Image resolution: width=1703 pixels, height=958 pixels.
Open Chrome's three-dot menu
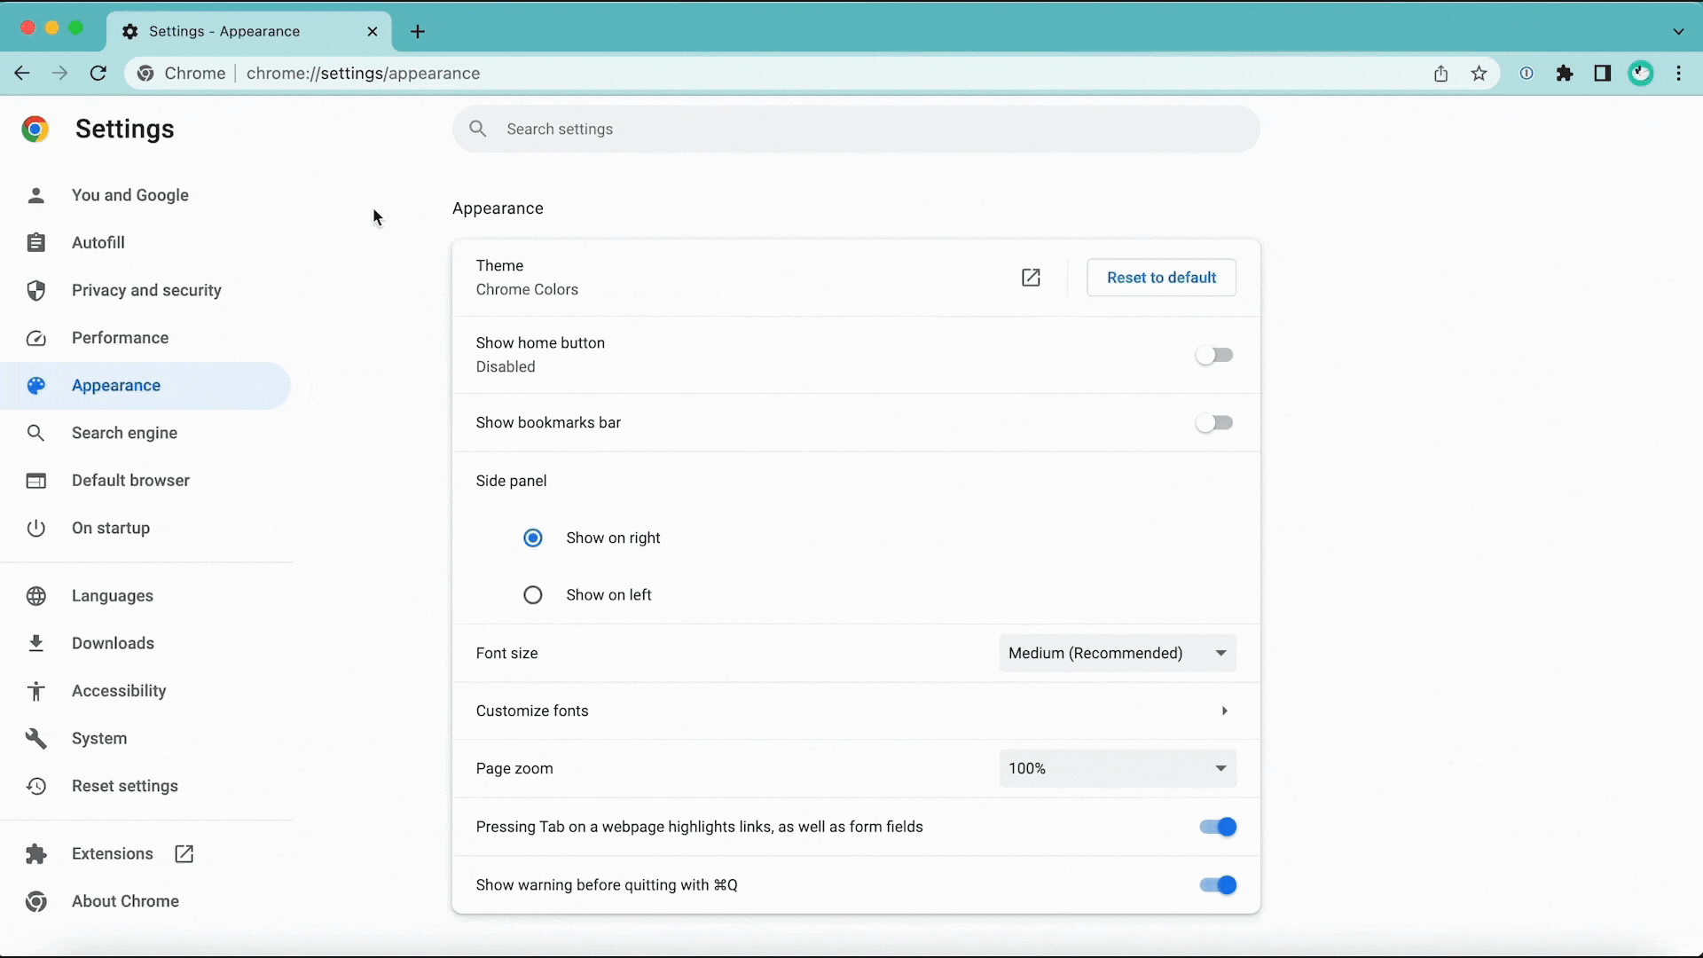tap(1679, 74)
